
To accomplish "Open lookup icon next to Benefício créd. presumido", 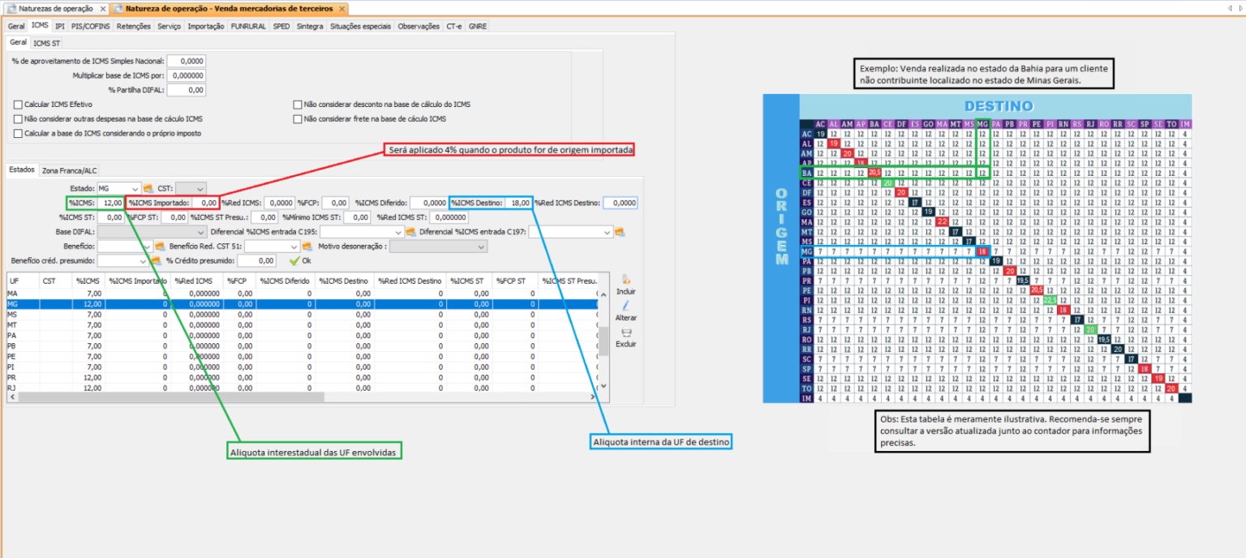I will point(156,261).
